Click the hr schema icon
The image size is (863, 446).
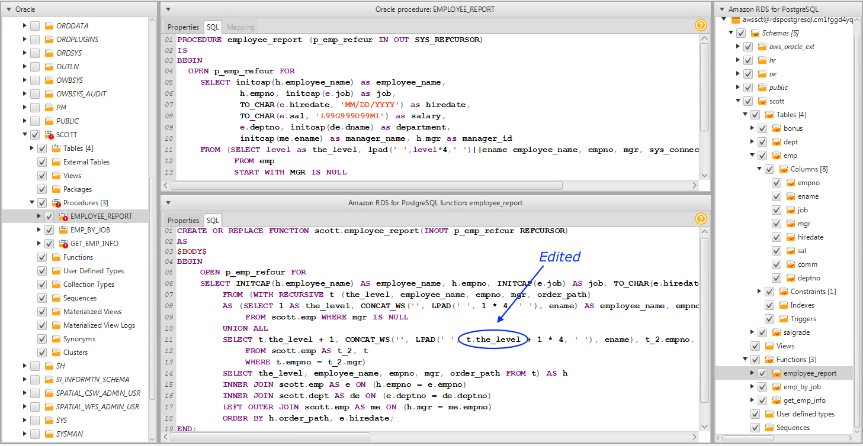[762, 60]
